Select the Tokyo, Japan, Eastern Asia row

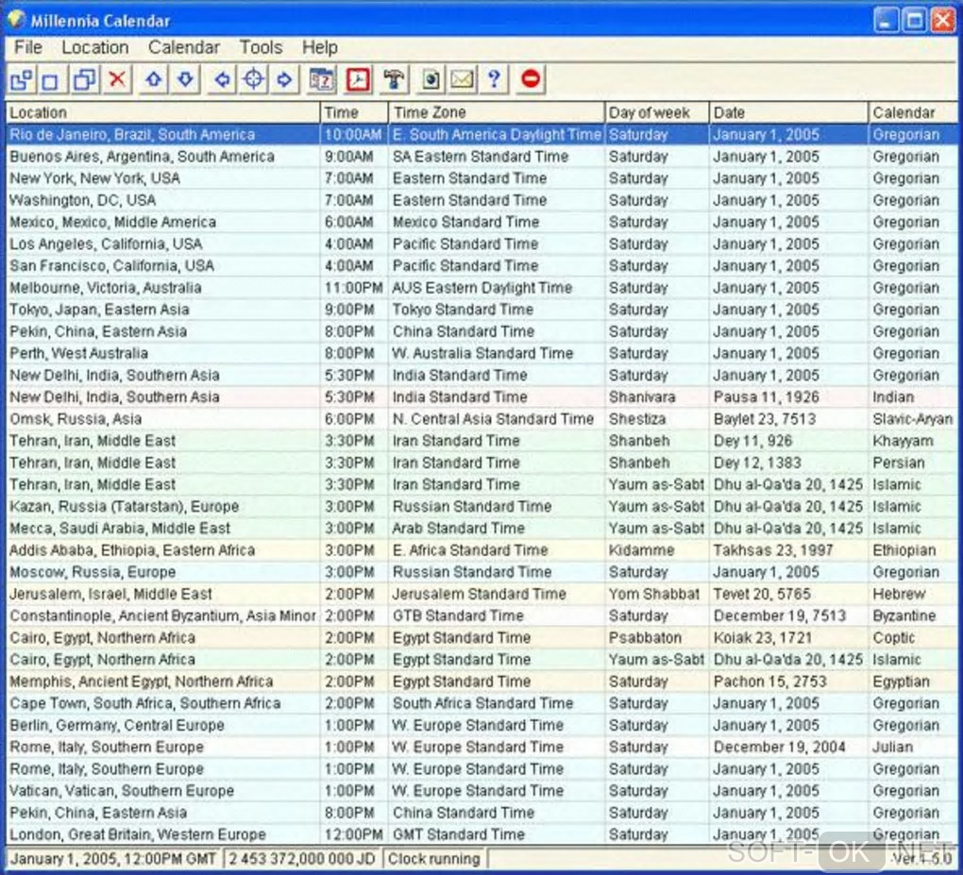(481, 310)
